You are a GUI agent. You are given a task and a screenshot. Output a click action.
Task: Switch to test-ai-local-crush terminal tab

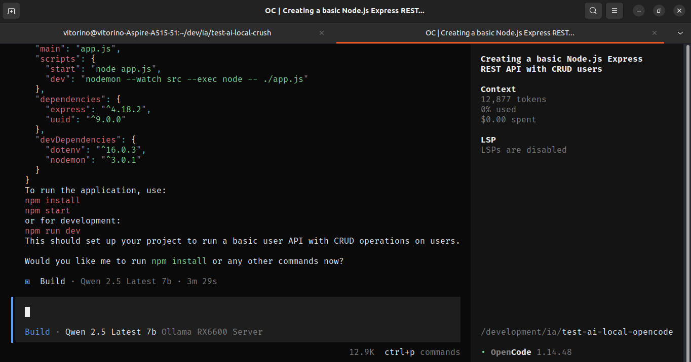coord(167,33)
